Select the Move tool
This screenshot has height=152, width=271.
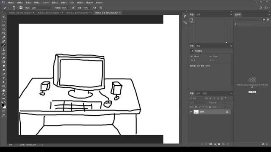[4, 17]
